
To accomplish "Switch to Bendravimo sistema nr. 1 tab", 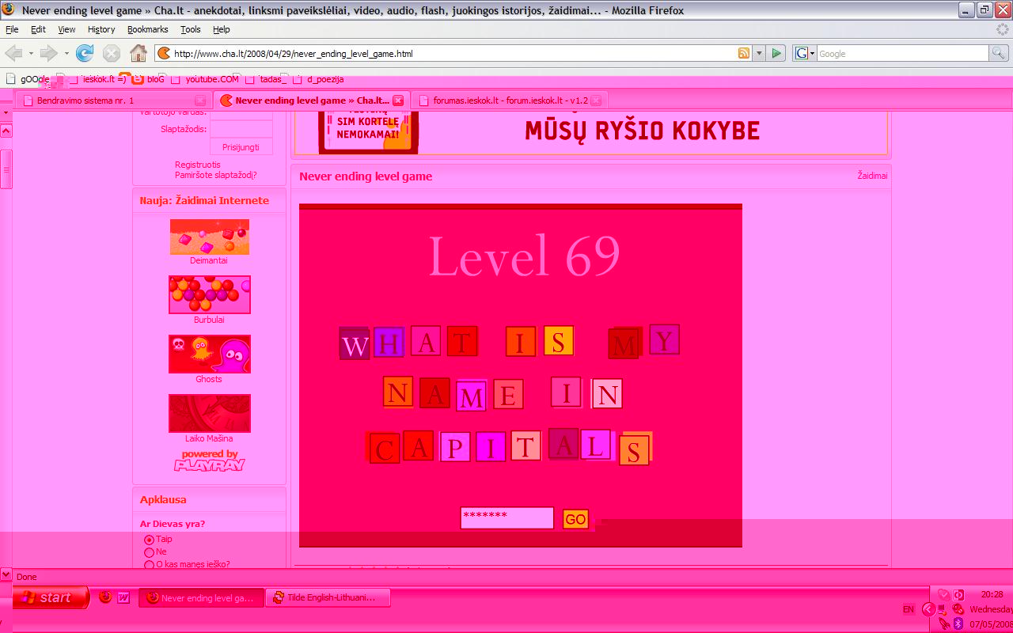I will click(x=113, y=100).
